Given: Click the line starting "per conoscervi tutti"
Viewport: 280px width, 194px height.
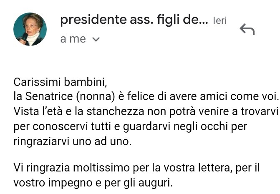Looking at the screenshot, I should (x=130, y=127).
